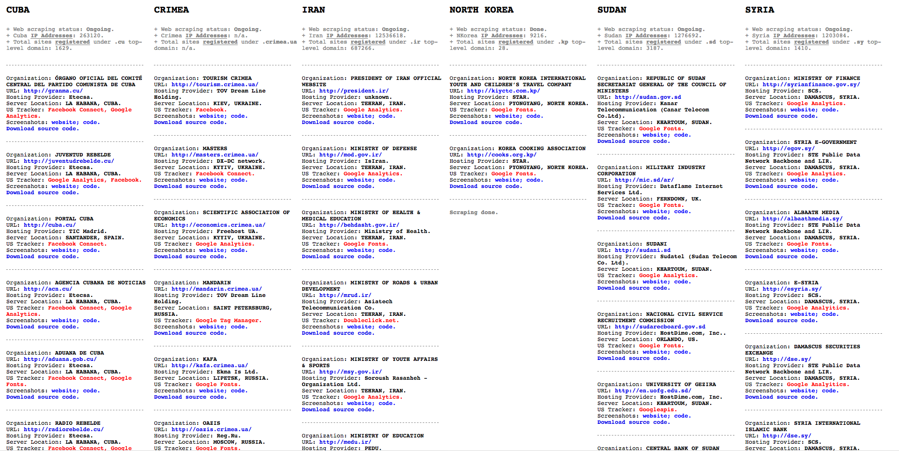Open code screenshot for Portal Cuba
The width and height of the screenshot is (899, 451).
click(x=91, y=250)
